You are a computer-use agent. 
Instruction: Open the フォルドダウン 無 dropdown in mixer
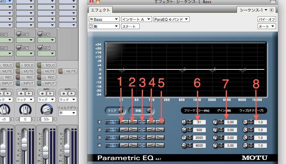(x=68, y=113)
